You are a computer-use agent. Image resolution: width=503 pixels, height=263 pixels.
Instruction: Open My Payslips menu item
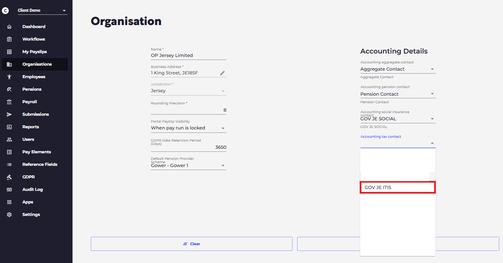[35, 52]
